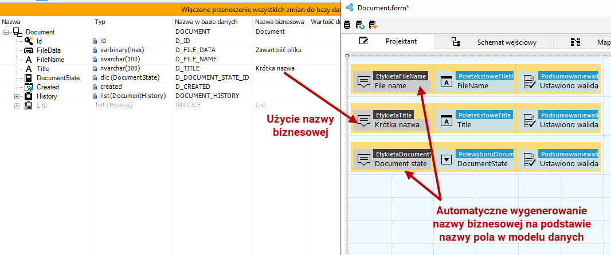
Task: Select the FileData binary field icon
Action: tap(29, 50)
